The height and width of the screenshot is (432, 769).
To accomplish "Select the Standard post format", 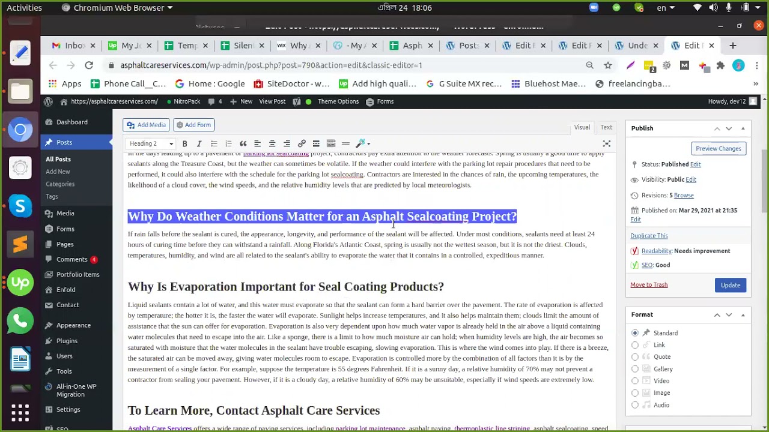I will tap(635, 333).
